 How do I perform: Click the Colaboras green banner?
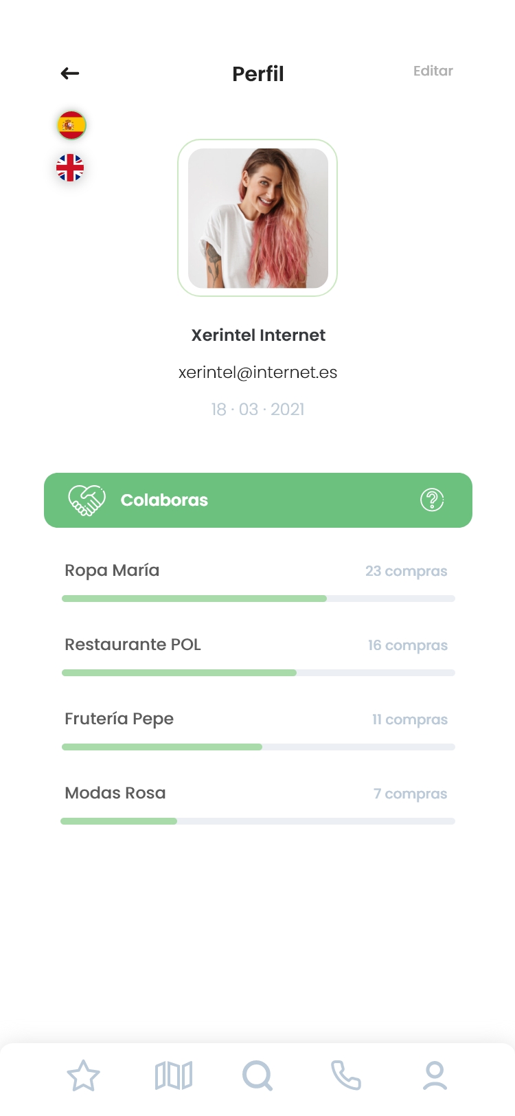point(258,500)
